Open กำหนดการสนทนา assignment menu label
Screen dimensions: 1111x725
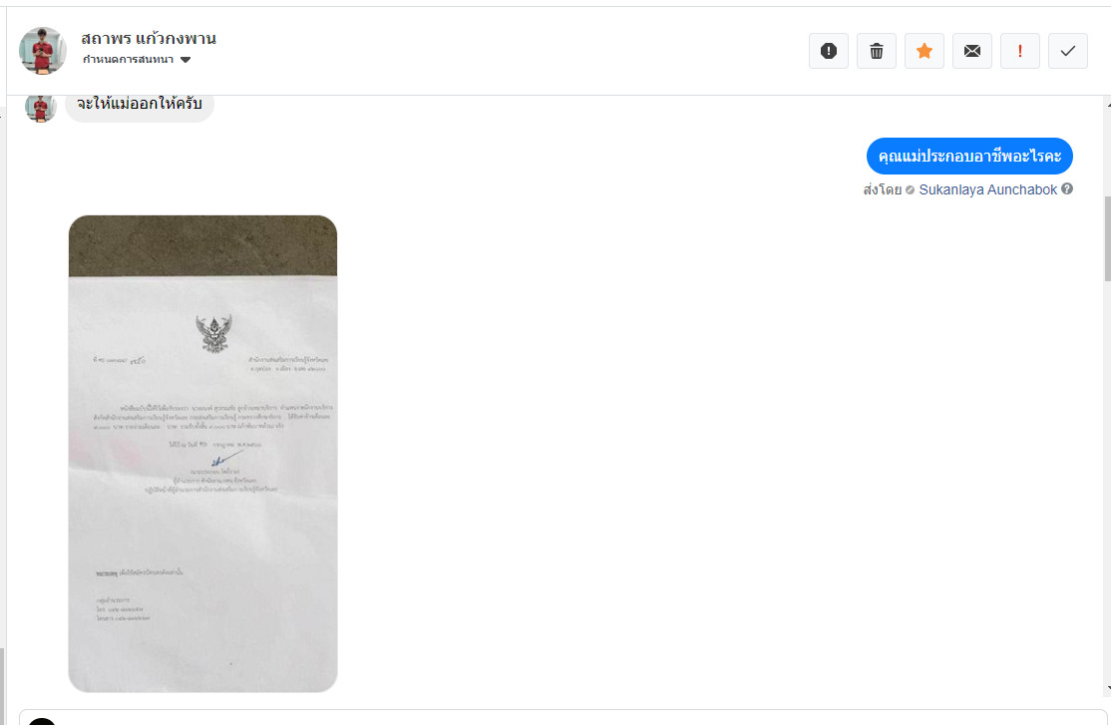point(129,60)
